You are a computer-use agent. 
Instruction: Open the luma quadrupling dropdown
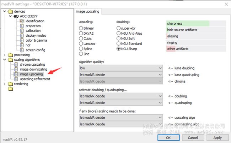click(120, 75)
